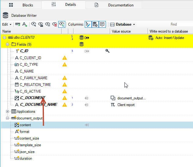Click the warning icon for C_FAMILY_NAME
193x167 pixels.
[65, 78]
